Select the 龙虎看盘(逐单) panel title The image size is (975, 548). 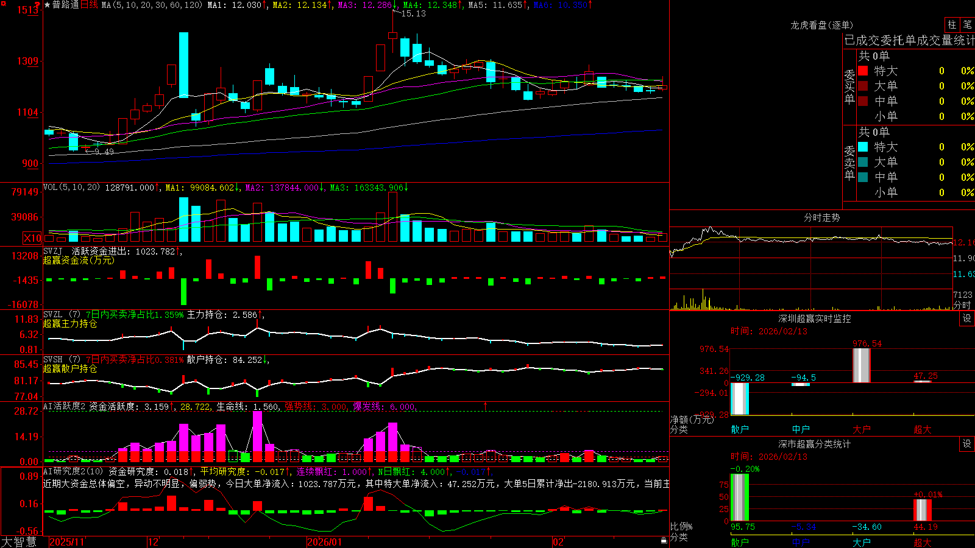(x=821, y=25)
